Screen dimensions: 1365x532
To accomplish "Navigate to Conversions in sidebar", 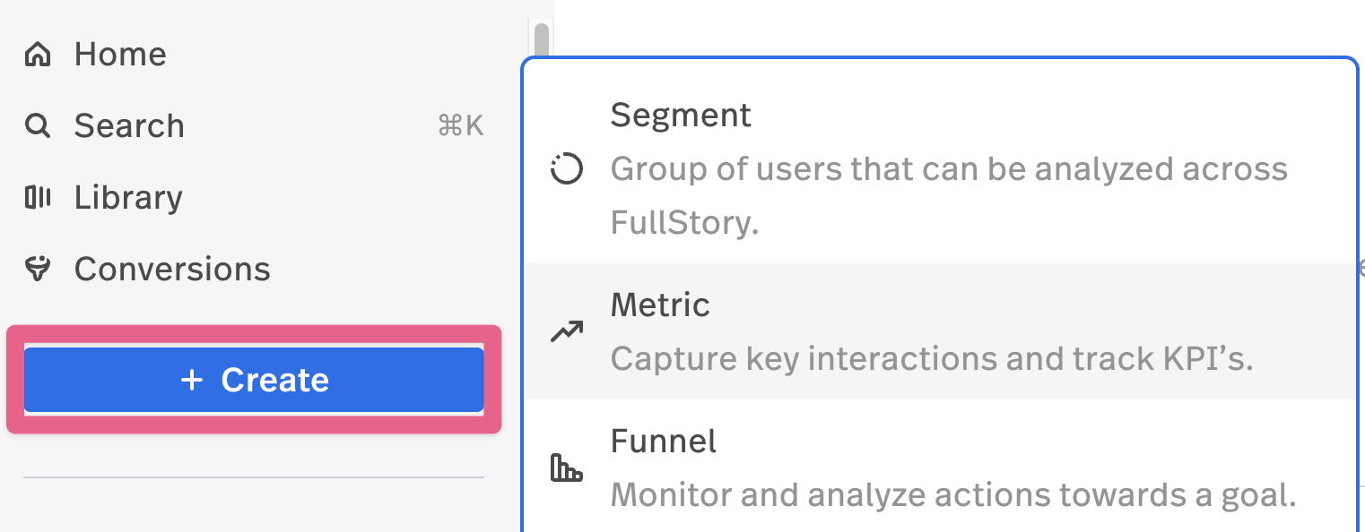I will (x=172, y=269).
